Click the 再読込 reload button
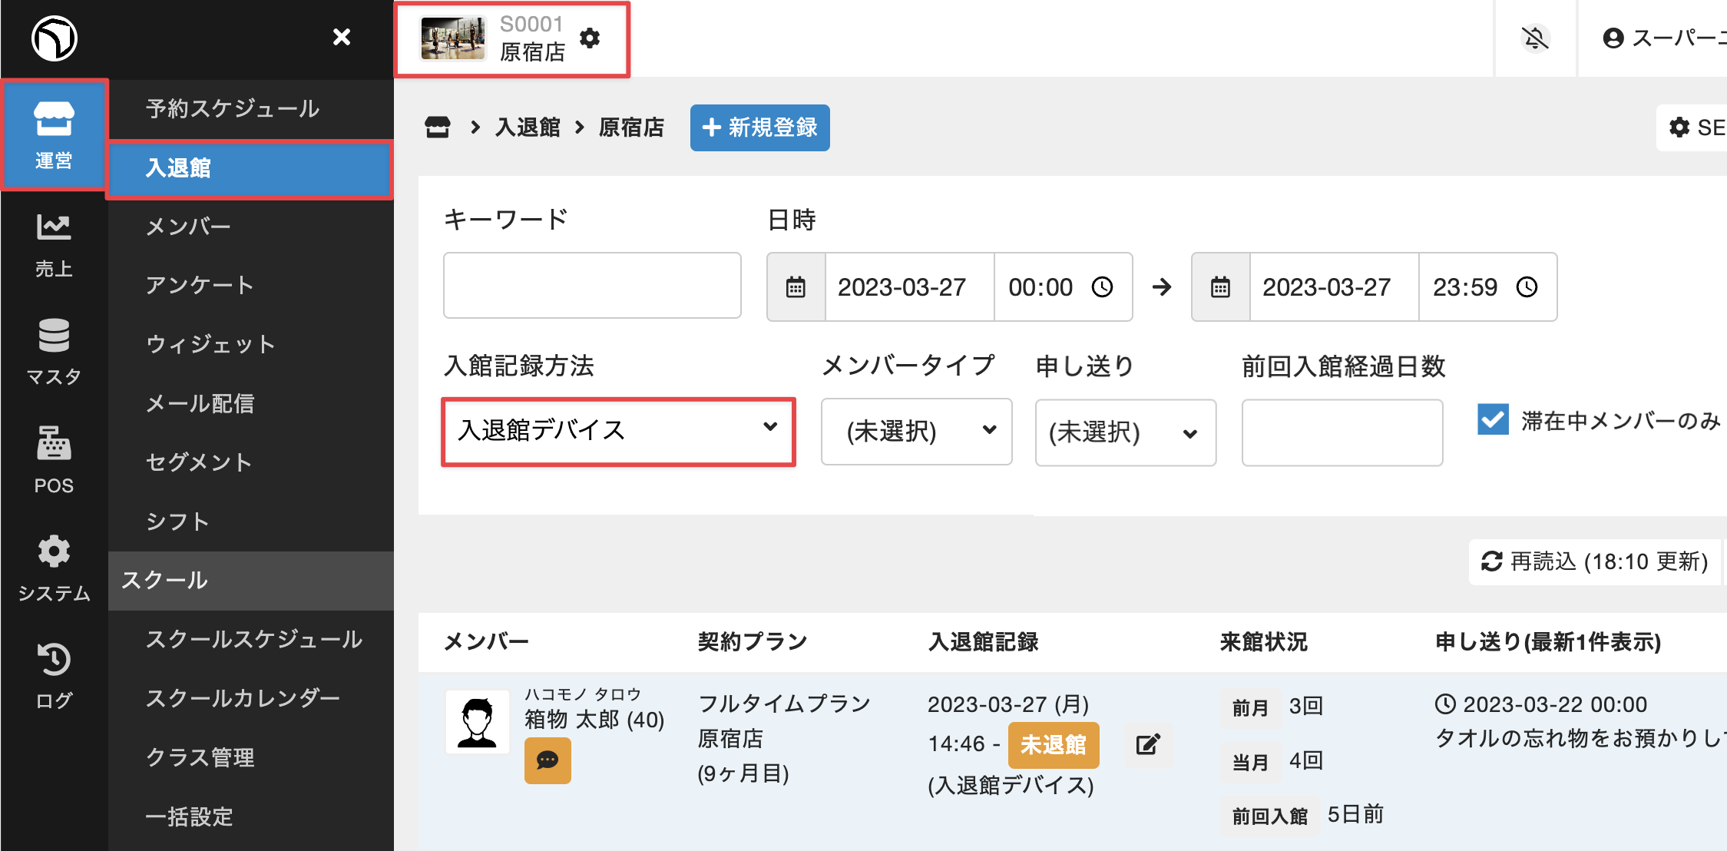Screen dimensions: 1727x851 [1594, 561]
